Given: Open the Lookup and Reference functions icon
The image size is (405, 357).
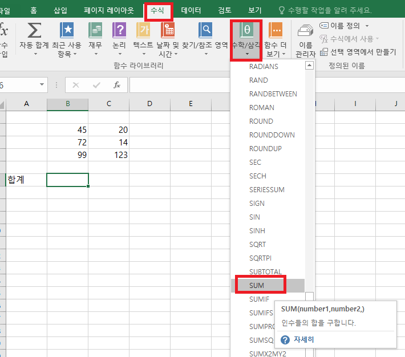Looking at the screenshot, I should pyautogui.click(x=205, y=30).
